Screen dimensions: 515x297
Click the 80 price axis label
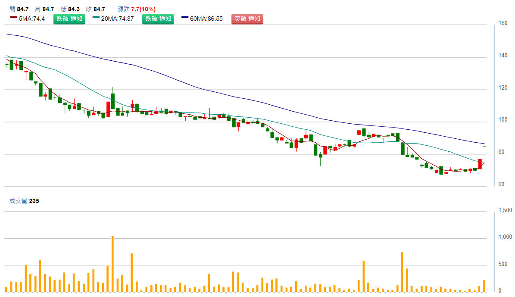[x=501, y=152]
